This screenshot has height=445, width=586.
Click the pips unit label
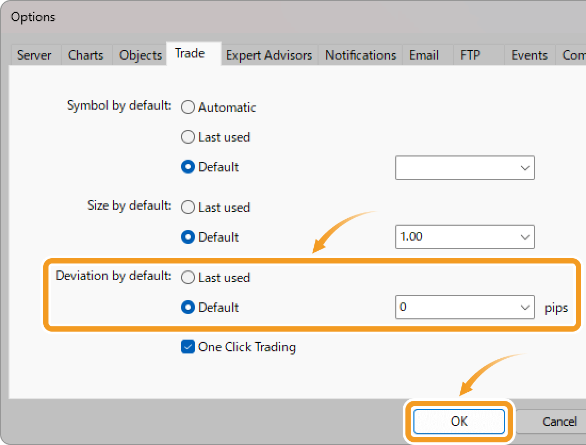(x=556, y=308)
